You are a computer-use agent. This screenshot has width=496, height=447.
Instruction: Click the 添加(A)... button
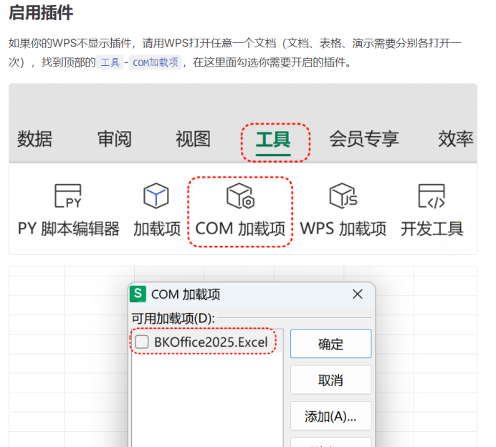(x=330, y=415)
